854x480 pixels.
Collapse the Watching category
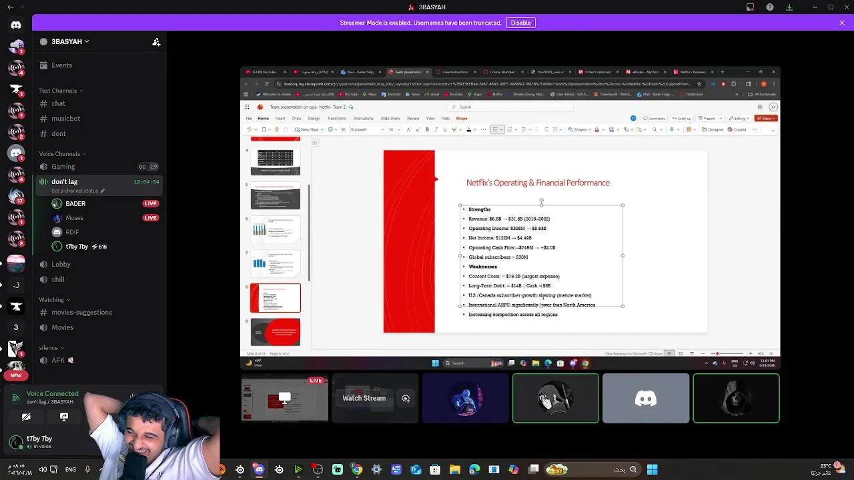54,300
